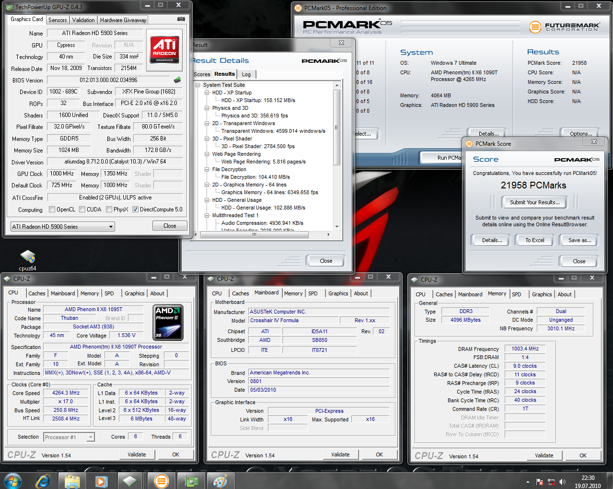
Task: Toggle the CUDA checkbox in GPU-Z
Action: [82, 210]
